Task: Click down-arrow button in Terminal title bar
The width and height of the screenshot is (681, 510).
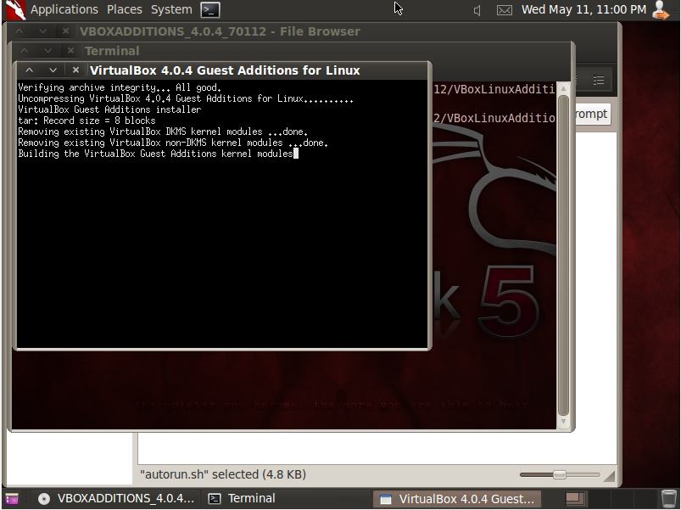Action: point(47,51)
